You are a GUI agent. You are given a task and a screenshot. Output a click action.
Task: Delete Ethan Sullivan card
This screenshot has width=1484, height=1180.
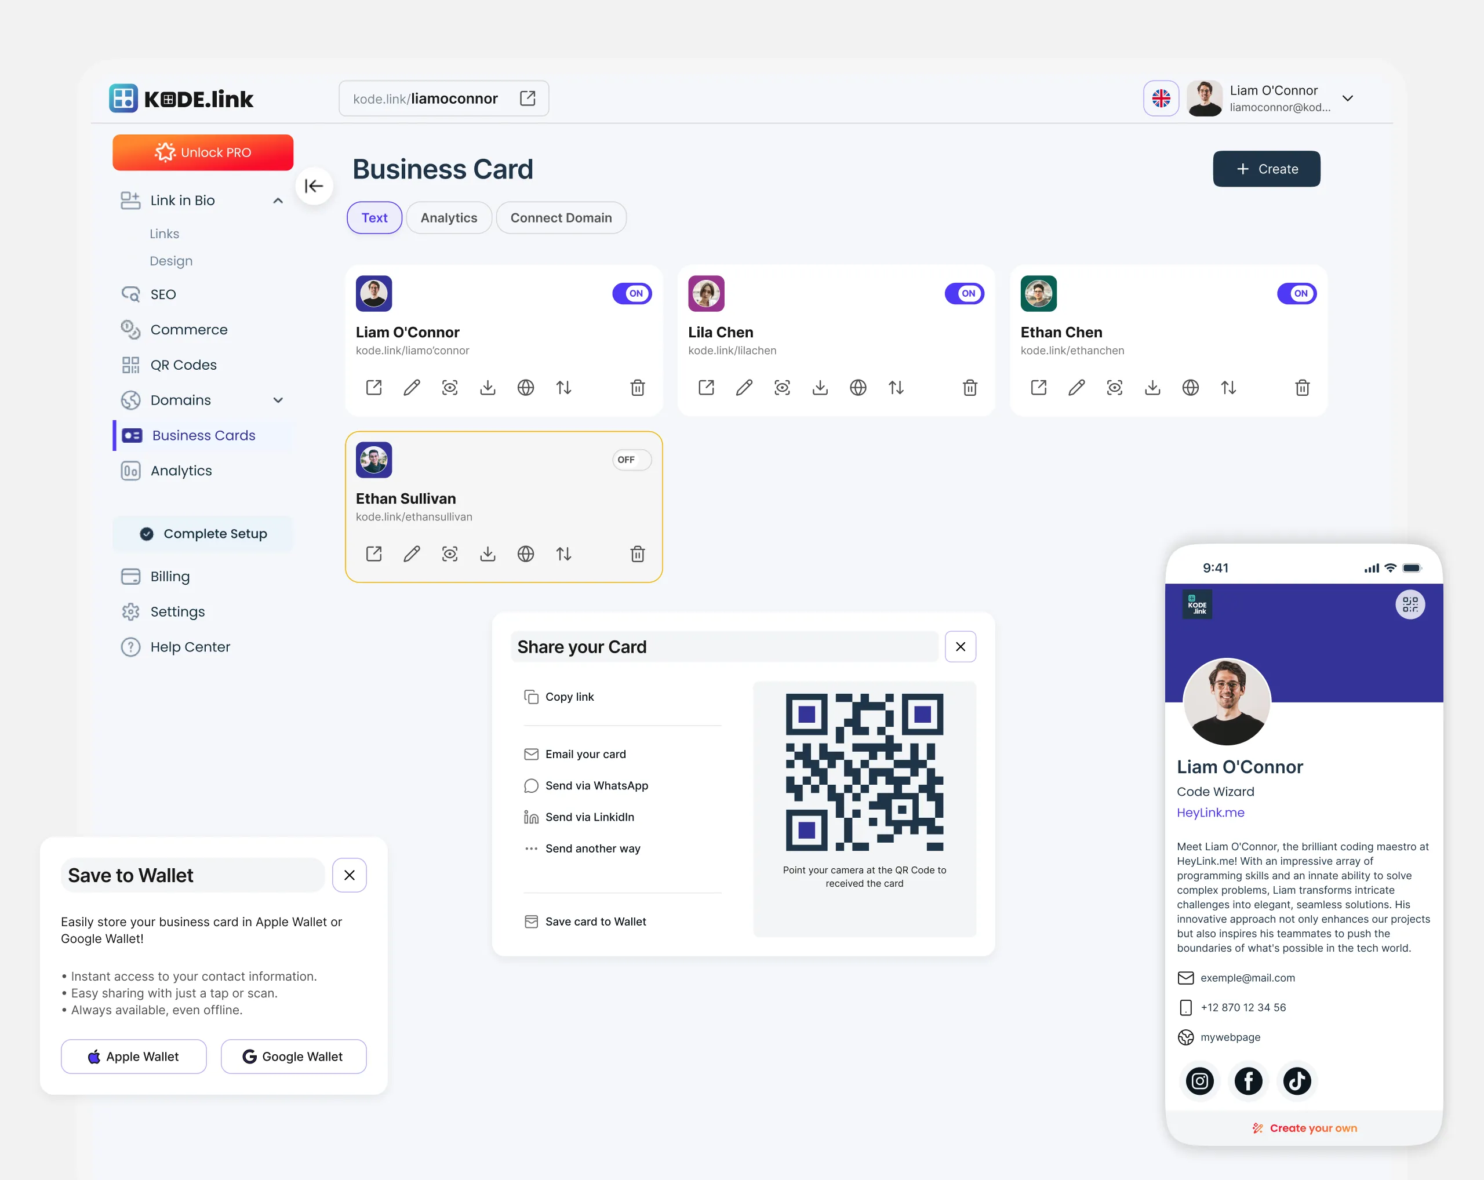(638, 554)
